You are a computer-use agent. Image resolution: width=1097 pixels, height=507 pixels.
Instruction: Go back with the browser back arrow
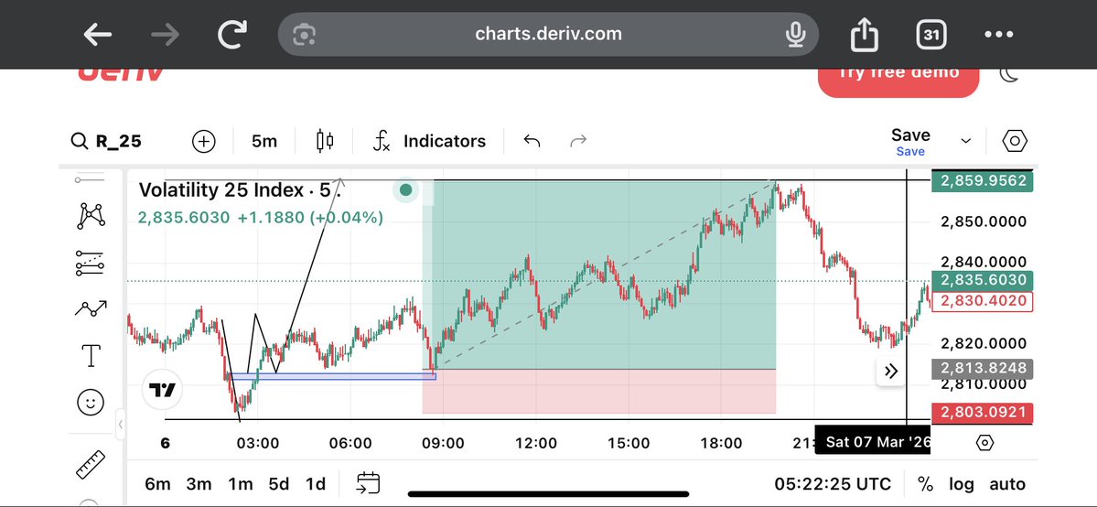pos(98,34)
